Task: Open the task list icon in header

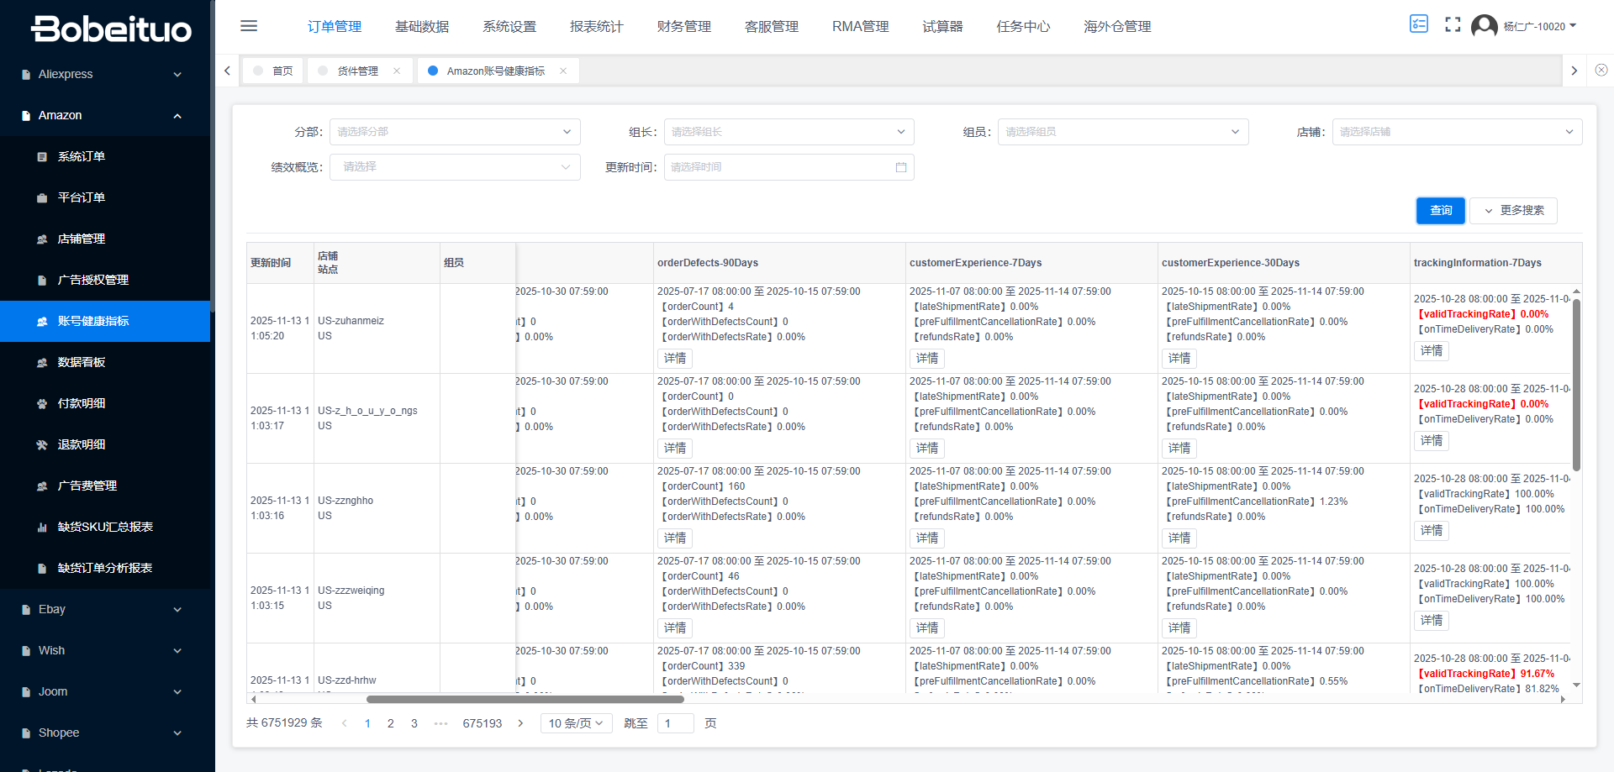Action: 1418,24
